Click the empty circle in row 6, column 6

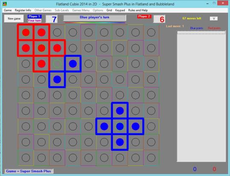(104, 111)
